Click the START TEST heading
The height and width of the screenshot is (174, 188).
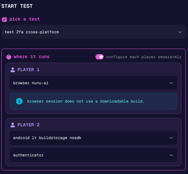pos(17,6)
